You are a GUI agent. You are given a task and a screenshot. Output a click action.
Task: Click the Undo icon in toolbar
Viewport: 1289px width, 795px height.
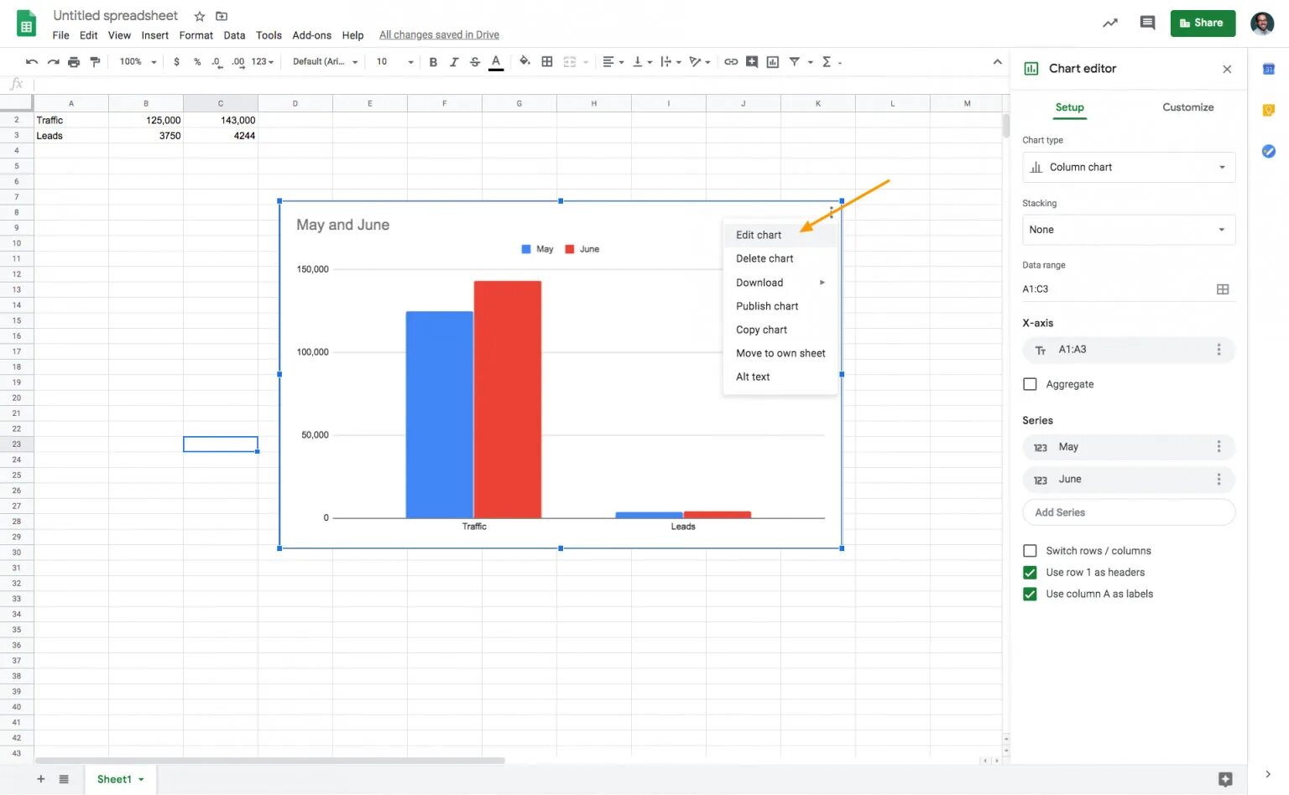(32, 62)
